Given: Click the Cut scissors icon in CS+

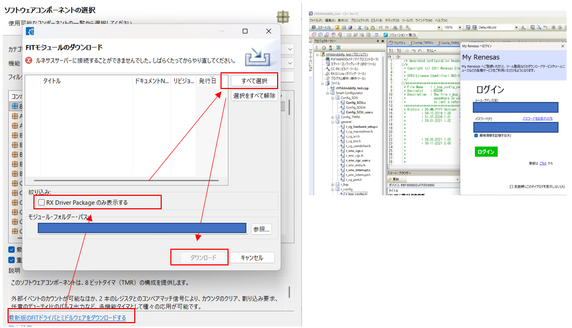Looking at the screenshot, I should click(x=360, y=28).
